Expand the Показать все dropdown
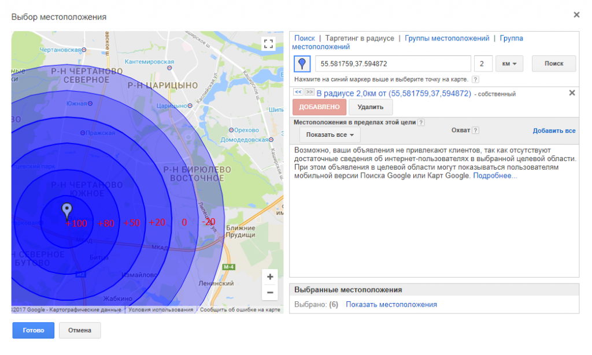The height and width of the screenshot is (355, 592). (x=330, y=134)
